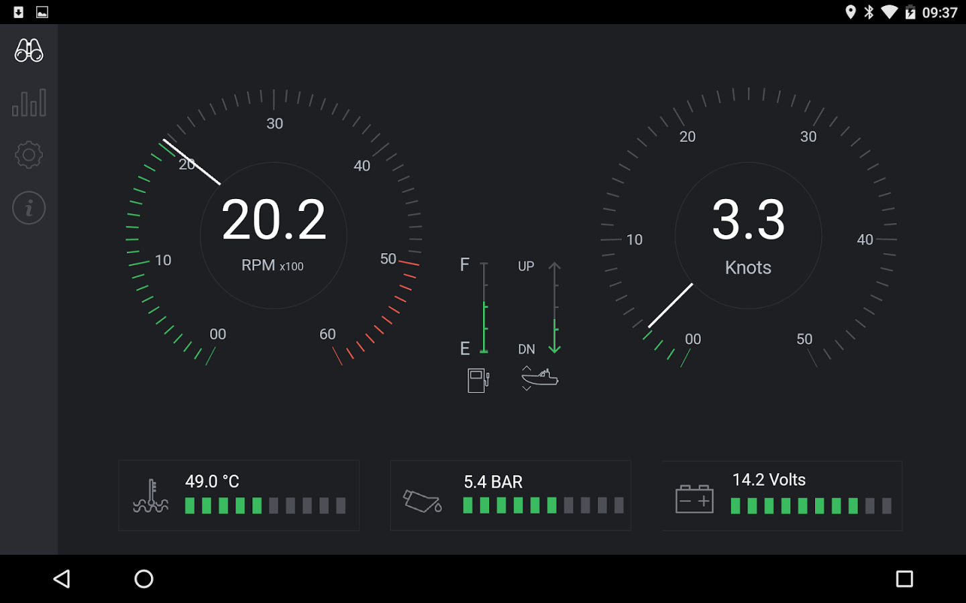Open the info page icon
Image resolution: width=966 pixels, height=603 pixels.
tap(29, 208)
